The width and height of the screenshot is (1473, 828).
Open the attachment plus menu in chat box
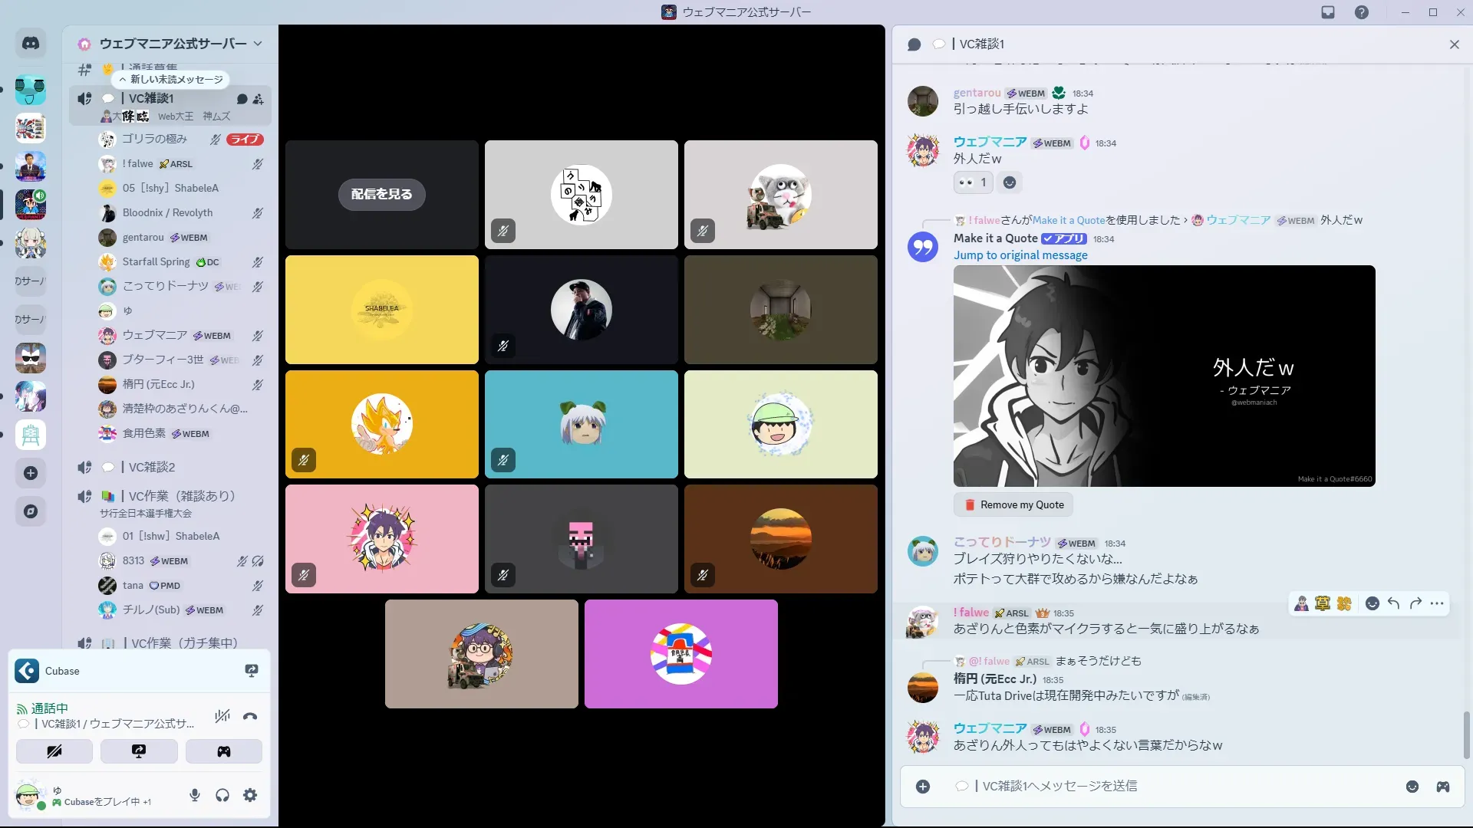[923, 787]
